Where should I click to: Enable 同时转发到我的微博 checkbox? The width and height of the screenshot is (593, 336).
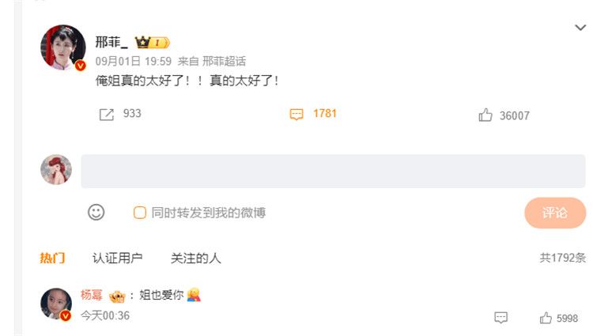(x=139, y=213)
